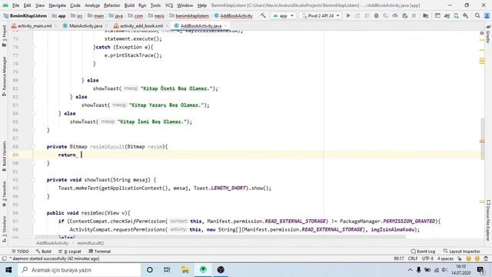The image size is (492, 277).
Task: Open the Refactor menu
Action: 111,5
